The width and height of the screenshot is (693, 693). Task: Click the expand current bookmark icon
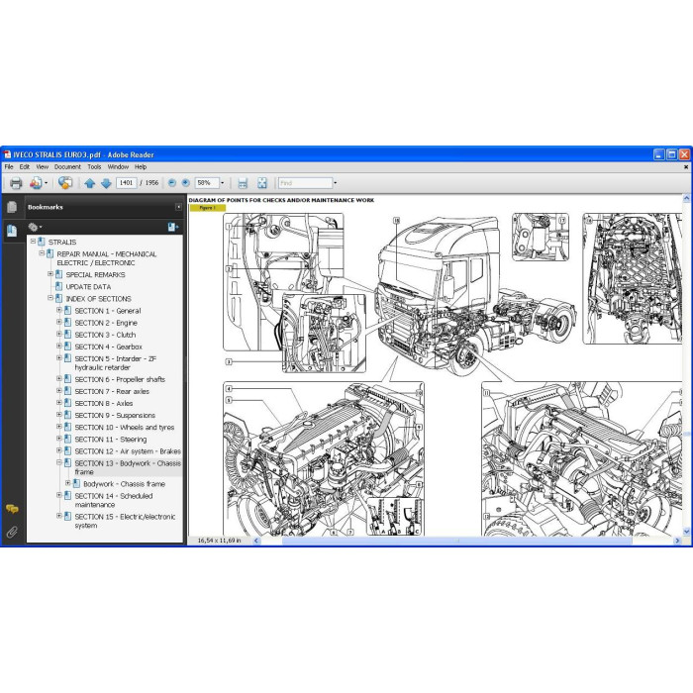coord(173,227)
